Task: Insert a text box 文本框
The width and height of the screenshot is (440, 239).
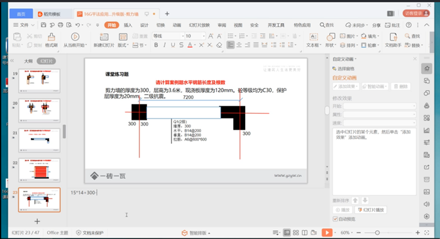Action: click(314, 40)
